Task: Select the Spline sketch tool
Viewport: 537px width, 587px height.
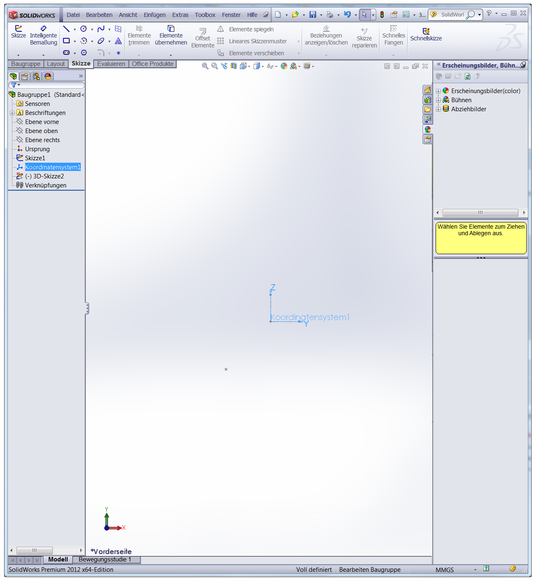Action: click(x=101, y=29)
